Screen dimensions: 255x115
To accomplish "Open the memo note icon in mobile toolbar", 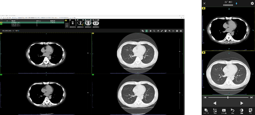I will coord(250,110).
